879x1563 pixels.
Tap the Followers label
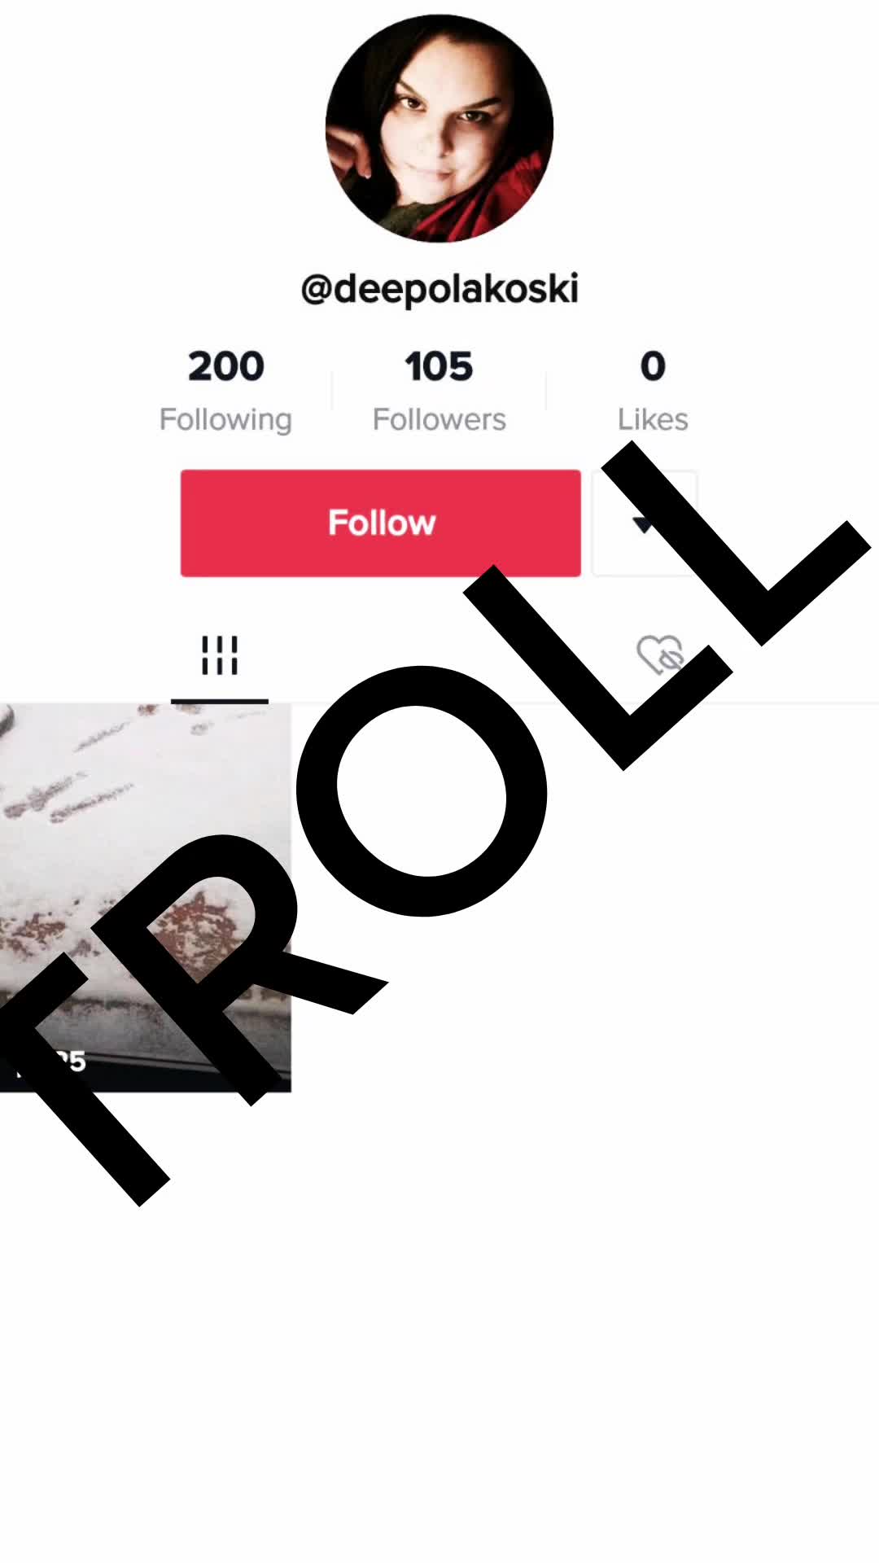pos(439,420)
